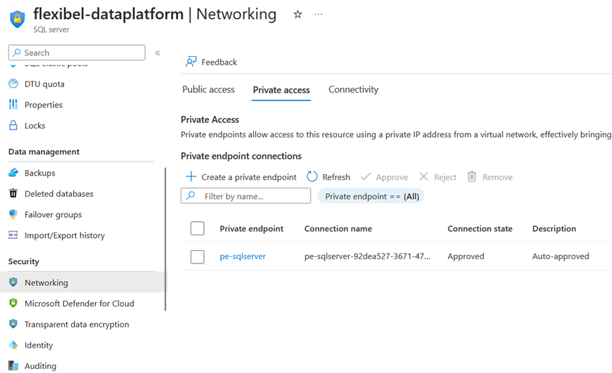Switch to the Connectivity tab
The height and width of the screenshot is (373, 612).
[353, 90]
